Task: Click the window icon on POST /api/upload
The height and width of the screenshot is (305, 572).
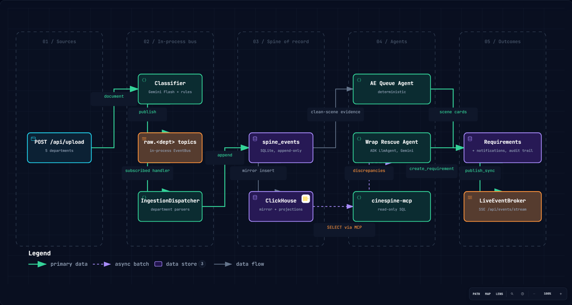Action: pyautogui.click(x=33, y=139)
